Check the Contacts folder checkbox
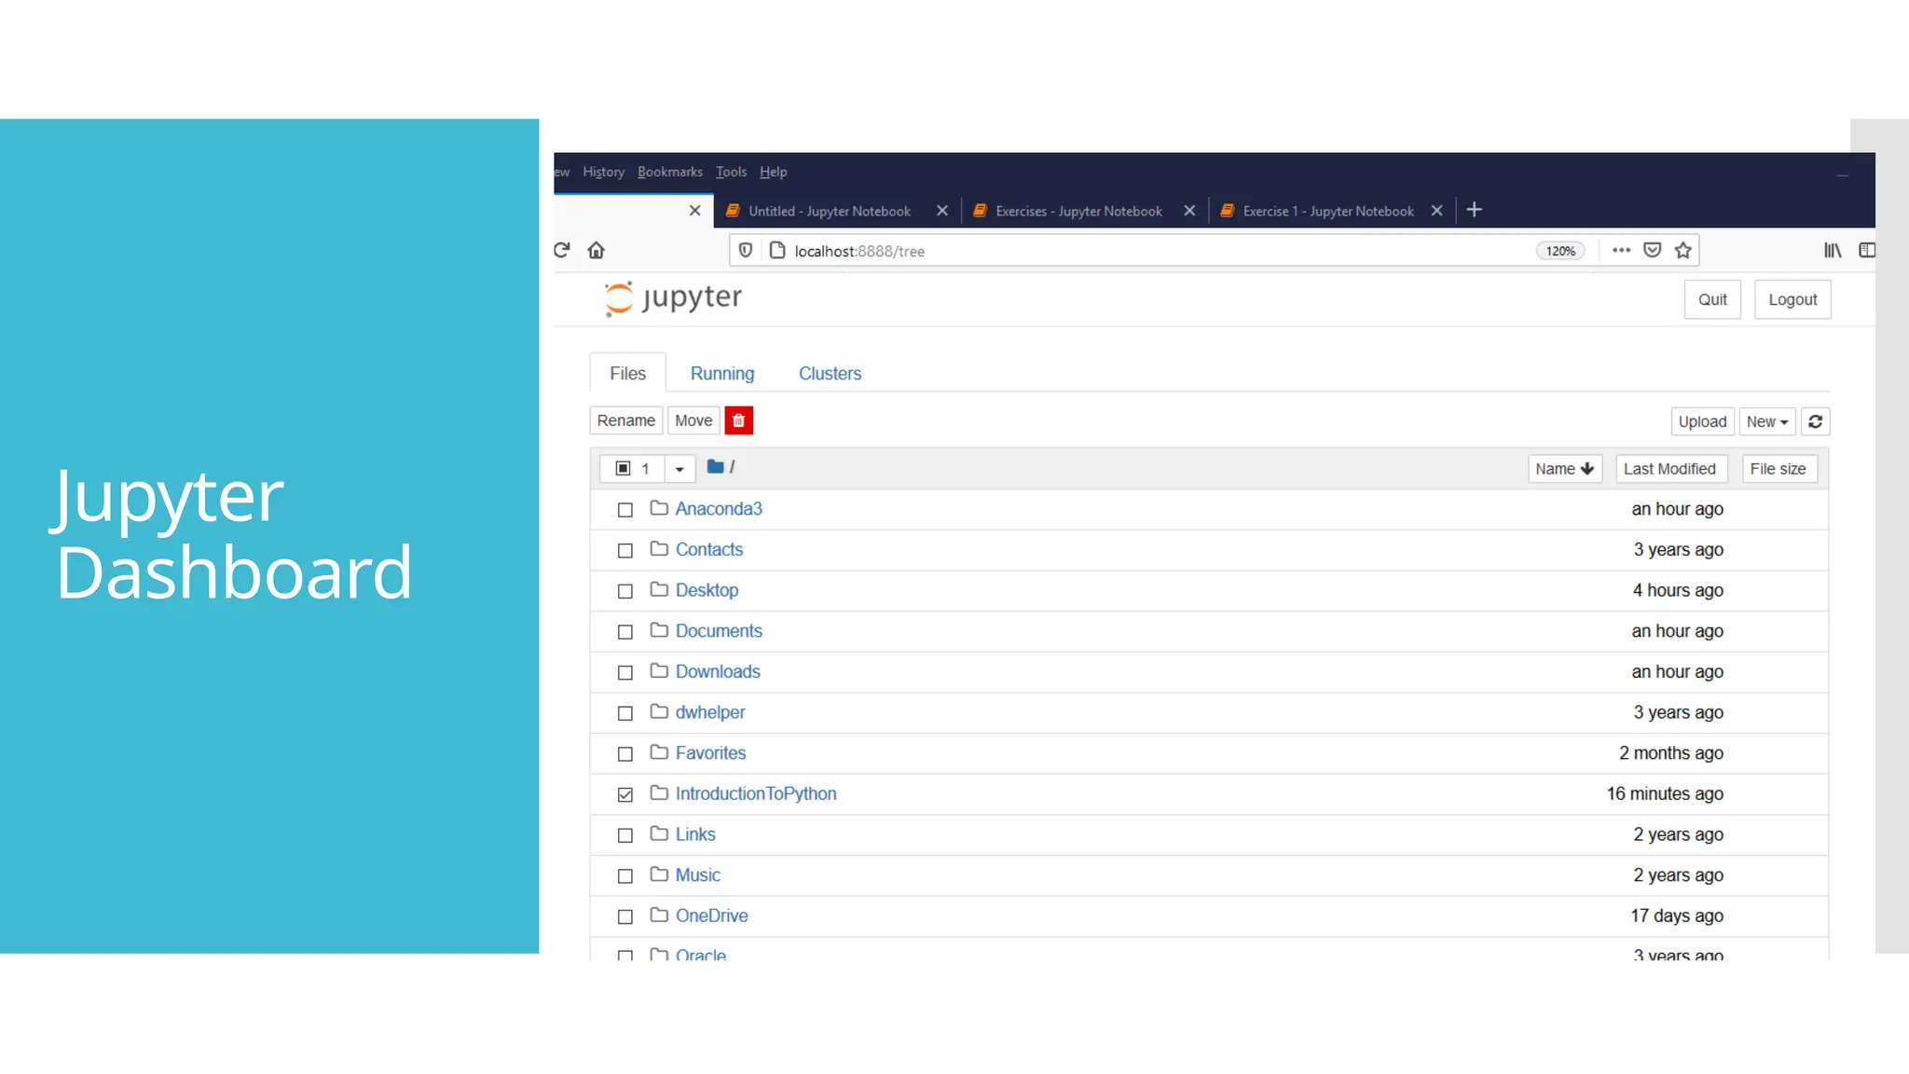This screenshot has height=1074, width=1909. pyautogui.click(x=625, y=551)
